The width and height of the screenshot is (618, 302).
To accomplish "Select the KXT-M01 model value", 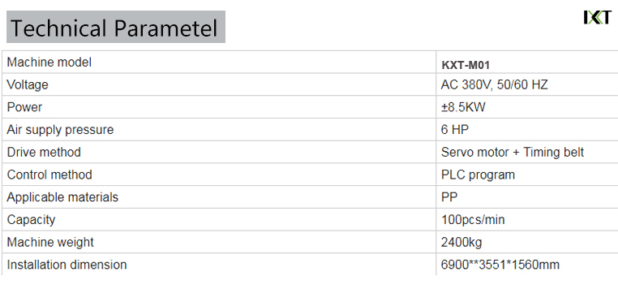I will [466, 65].
